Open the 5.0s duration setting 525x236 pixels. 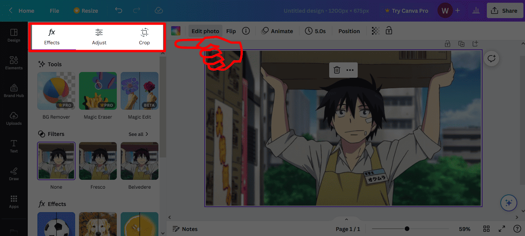tap(315, 31)
